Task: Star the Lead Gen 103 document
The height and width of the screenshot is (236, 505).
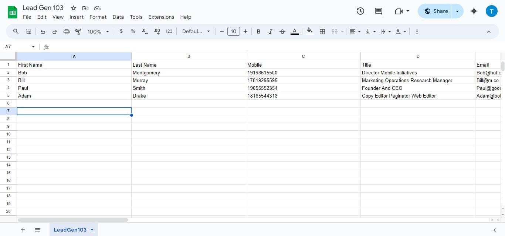Action: pyautogui.click(x=74, y=8)
